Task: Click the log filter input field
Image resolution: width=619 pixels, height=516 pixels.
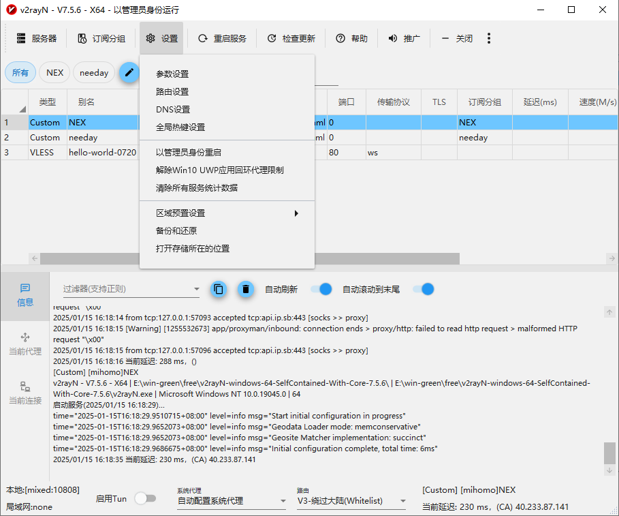Action: click(126, 289)
